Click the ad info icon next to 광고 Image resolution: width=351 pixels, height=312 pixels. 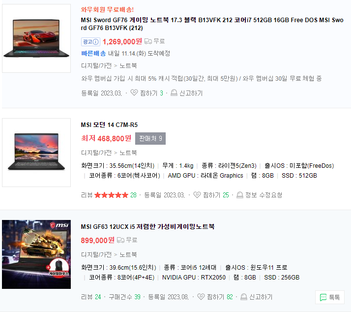[x=95, y=42]
